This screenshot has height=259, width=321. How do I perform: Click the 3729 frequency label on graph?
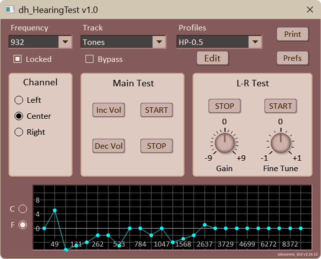click(225, 244)
